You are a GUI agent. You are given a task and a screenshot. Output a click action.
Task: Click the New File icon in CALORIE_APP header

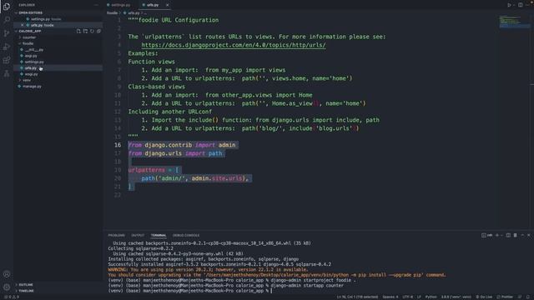(x=78, y=31)
